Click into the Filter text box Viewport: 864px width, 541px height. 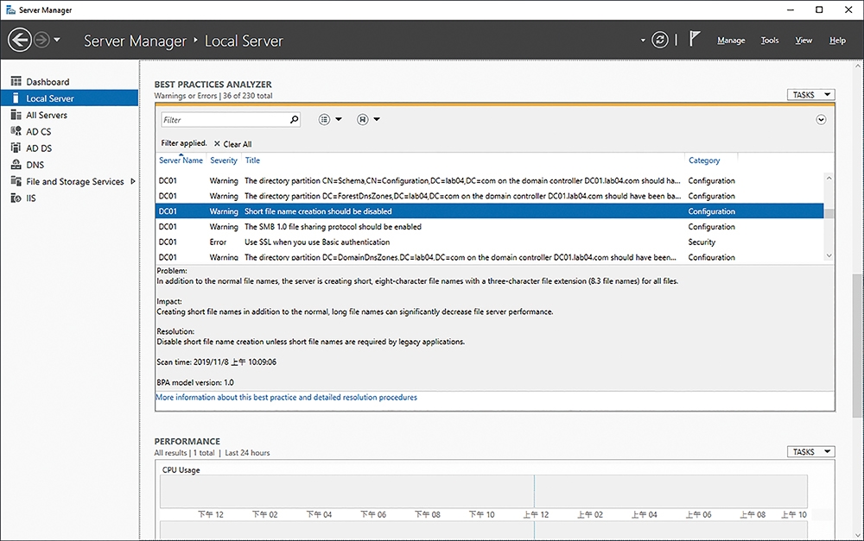pos(225,119)
